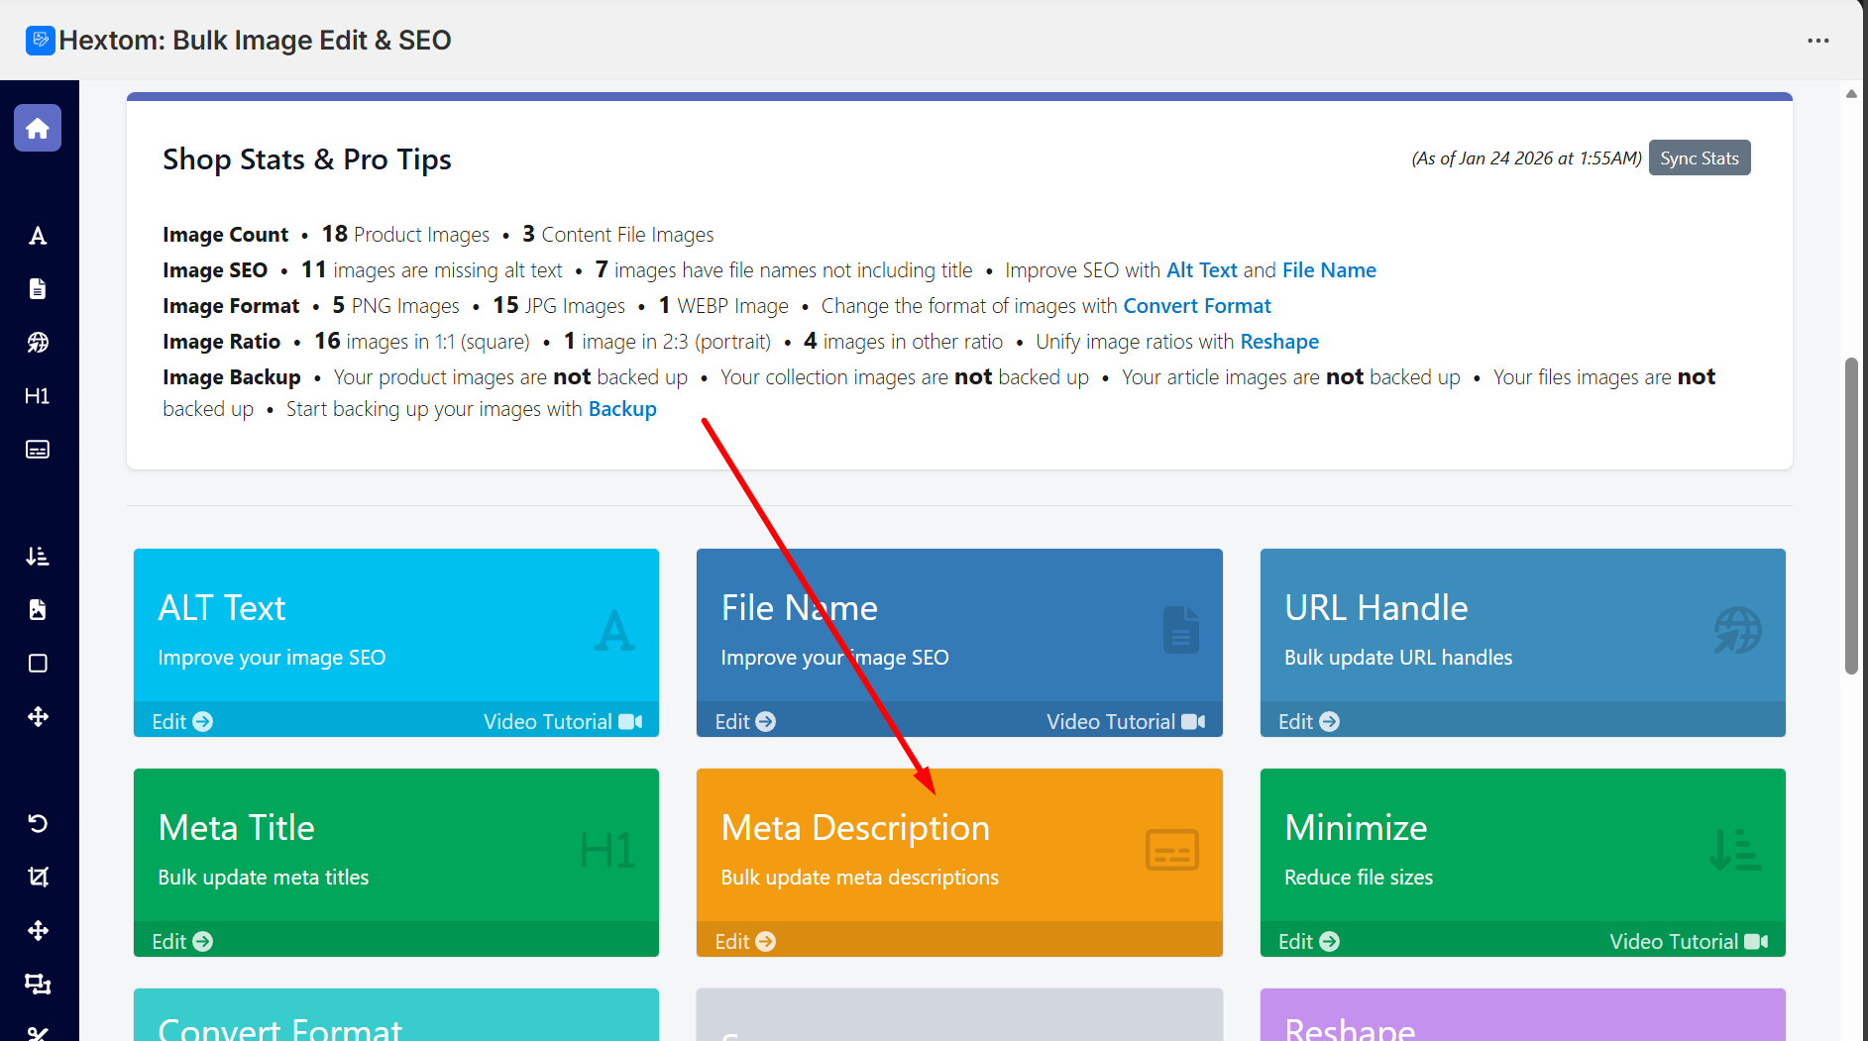The width and height of the screenshot is (1868, 1041).
Task: Select the Convert Format image-file sidebar icon
Action: pyautogui.click(x=38, y=610)
